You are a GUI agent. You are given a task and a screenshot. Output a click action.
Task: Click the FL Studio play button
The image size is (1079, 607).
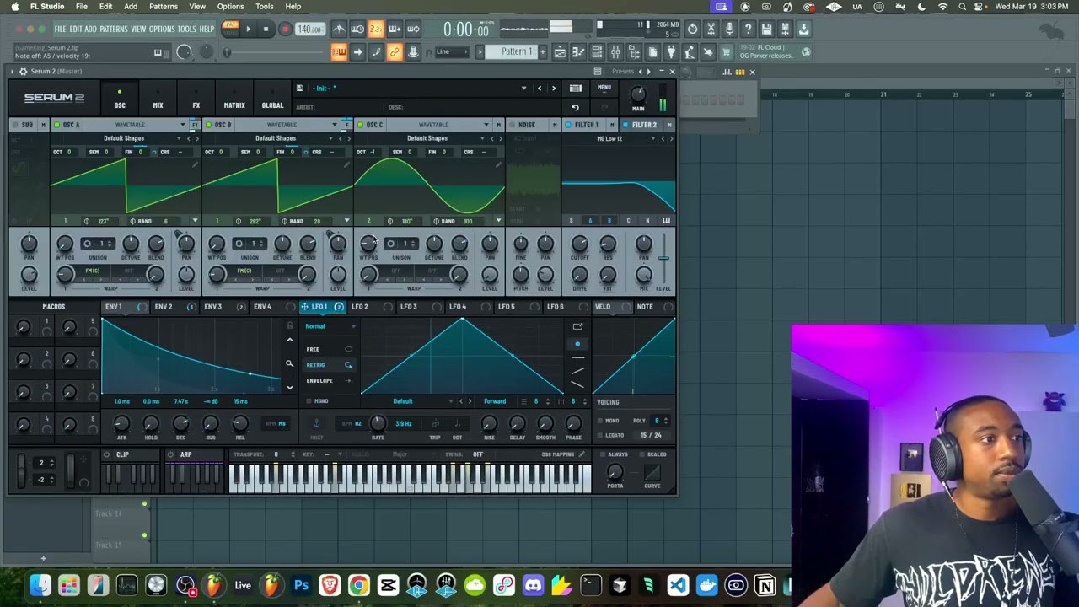pyautogui.click(x=248, y=30)
